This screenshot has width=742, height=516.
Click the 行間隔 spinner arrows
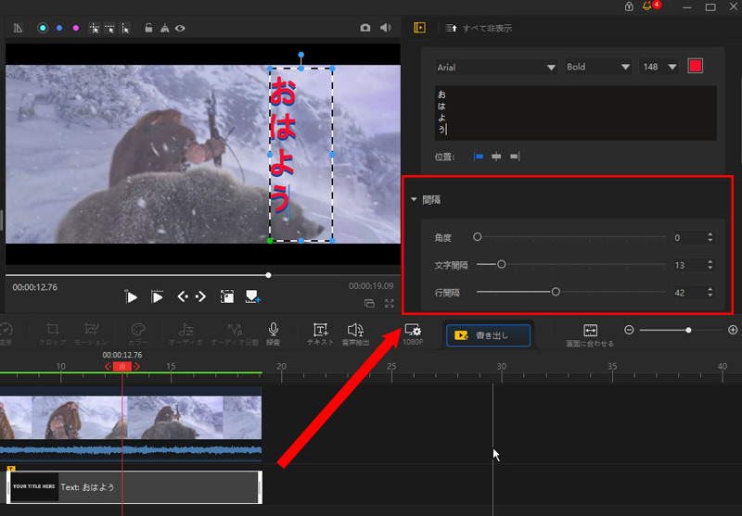(x=710, y=292)
